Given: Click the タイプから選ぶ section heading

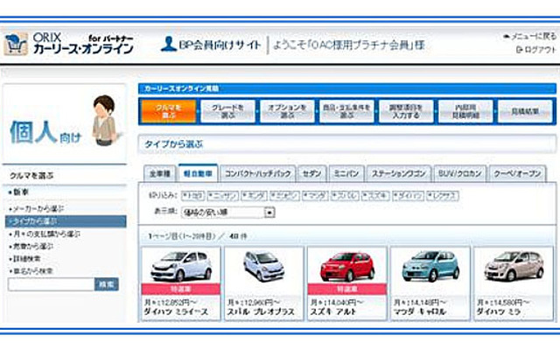Looking at the screenshot, I should coord(173,144).
